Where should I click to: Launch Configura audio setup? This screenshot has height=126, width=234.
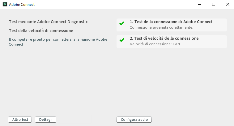[x=134, y=120]
